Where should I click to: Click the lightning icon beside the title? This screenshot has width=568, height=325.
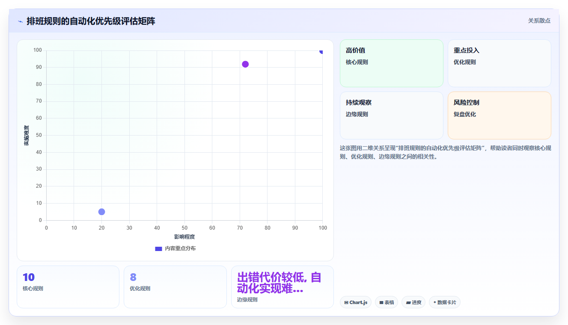pos(20,21)
